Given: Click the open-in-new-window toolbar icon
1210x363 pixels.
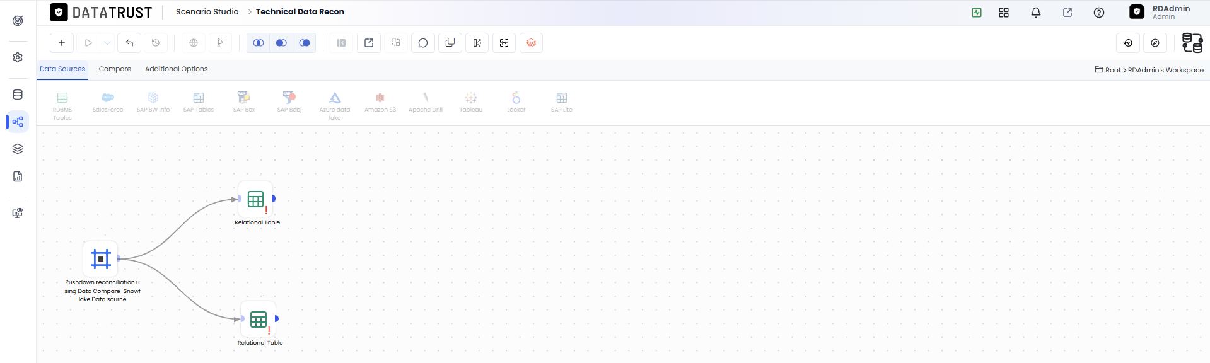Looking at the screenshot, I should coord(369,43).
